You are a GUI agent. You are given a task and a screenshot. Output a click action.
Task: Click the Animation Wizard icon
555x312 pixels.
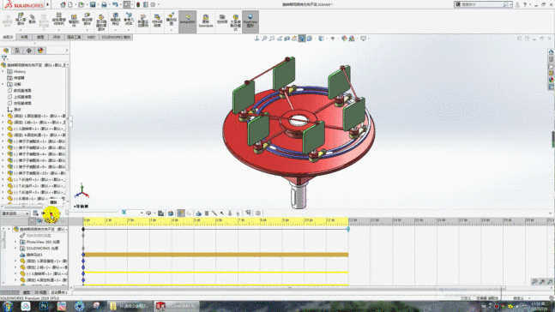(x=171, y=213)
